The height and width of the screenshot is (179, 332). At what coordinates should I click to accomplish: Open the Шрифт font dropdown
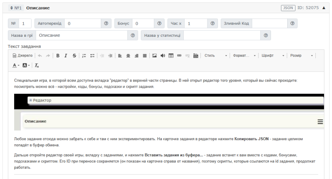tap(273, 56)
